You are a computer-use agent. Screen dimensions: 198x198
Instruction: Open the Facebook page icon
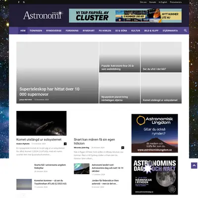point(19,2)
